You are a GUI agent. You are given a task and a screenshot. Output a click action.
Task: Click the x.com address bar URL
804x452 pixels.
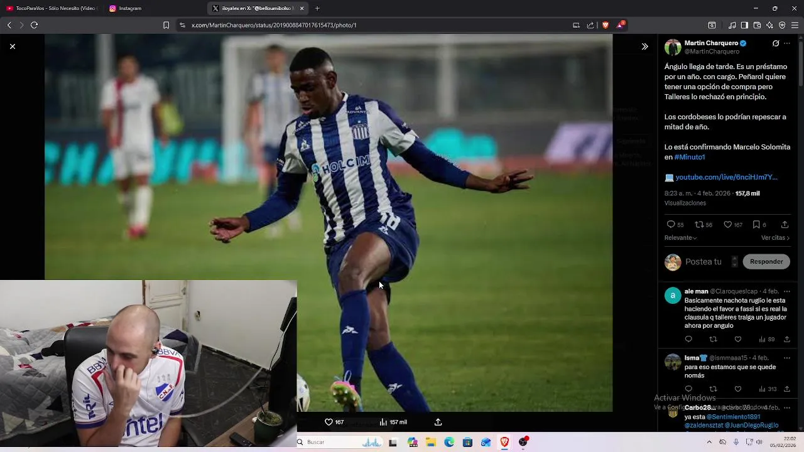(274, 25)
